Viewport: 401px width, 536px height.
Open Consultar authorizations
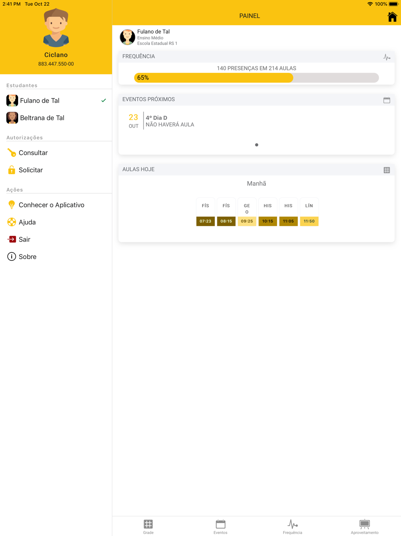click(56, 153)
